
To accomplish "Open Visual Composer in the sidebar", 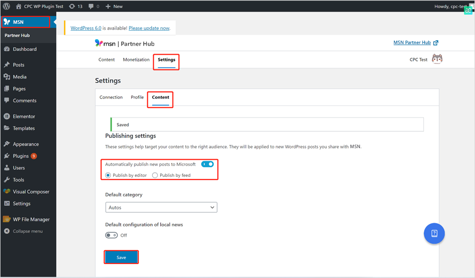I will [31, 192].
